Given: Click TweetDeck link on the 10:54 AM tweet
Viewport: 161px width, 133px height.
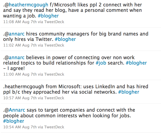Looking at the screenshot, I should click(x=55, y=127).
